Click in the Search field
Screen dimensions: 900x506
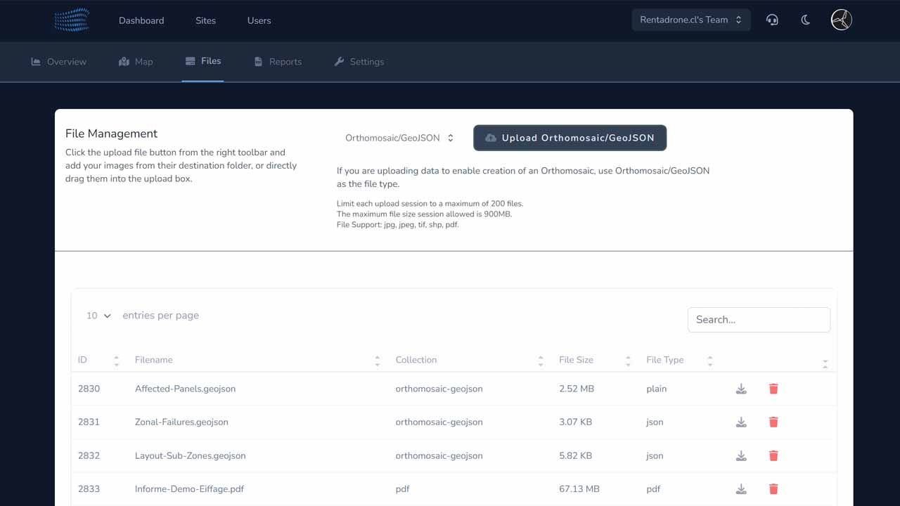759,320
